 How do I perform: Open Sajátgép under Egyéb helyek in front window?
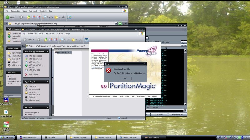tap(30, 97)
